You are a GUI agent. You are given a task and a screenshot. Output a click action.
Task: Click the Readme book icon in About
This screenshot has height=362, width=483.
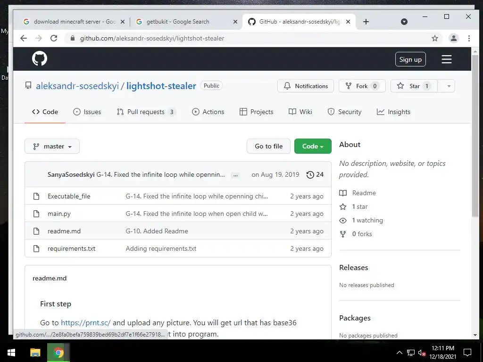pos(343,193)
